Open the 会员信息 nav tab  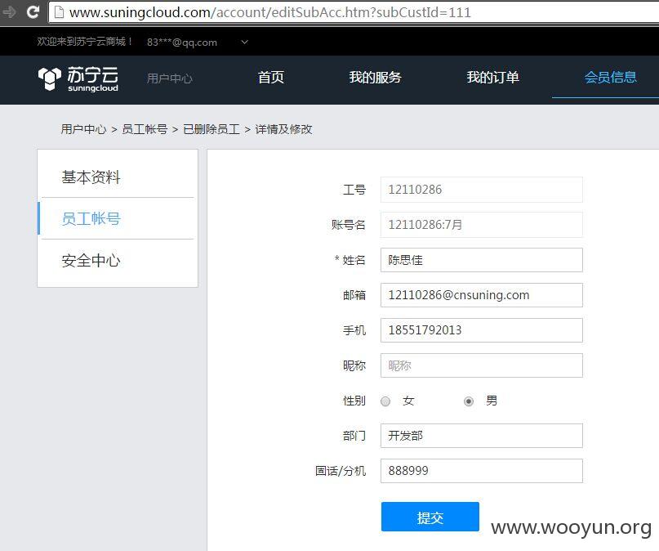pyautogui.click(x=610, y=78)
